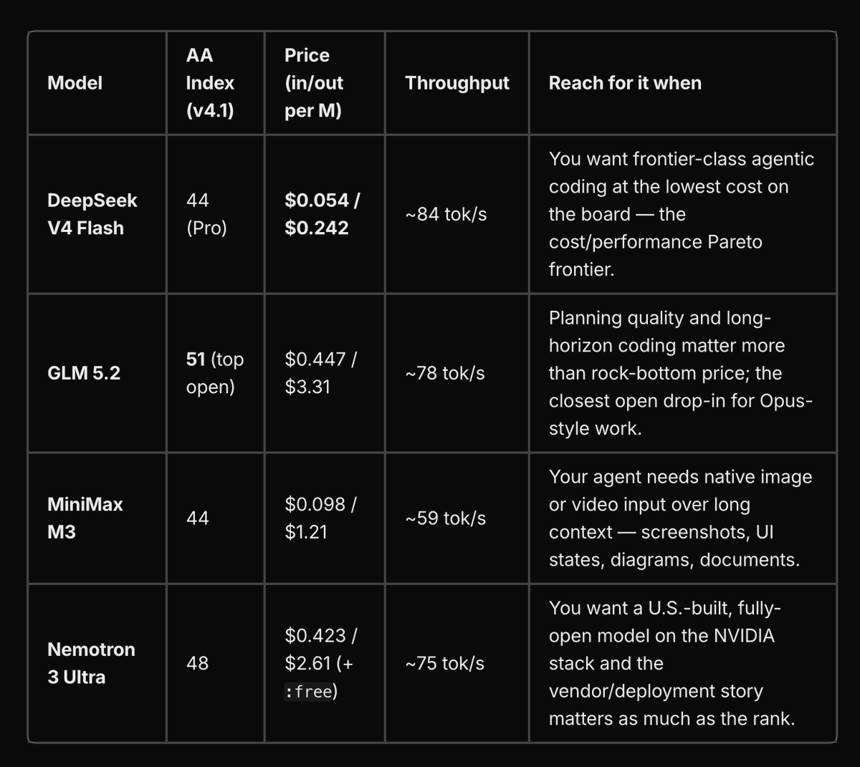
Task: Select the $0.054 / $0.242 price cell
Action: tap(322, 214)
